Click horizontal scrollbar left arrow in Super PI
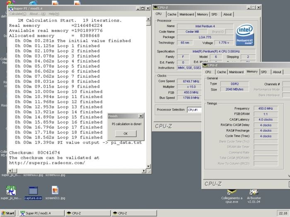Viewport: 290px width, 217px height. [10, 171]
